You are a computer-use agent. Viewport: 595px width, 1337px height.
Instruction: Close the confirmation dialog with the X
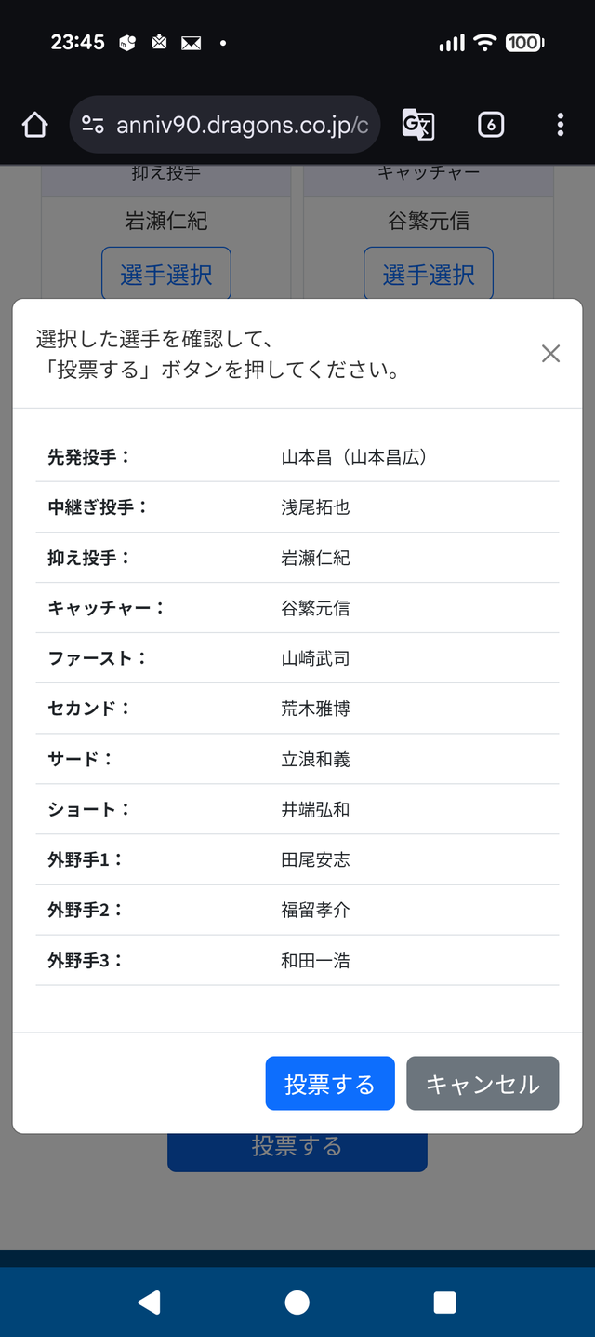(x=550, y=354)
